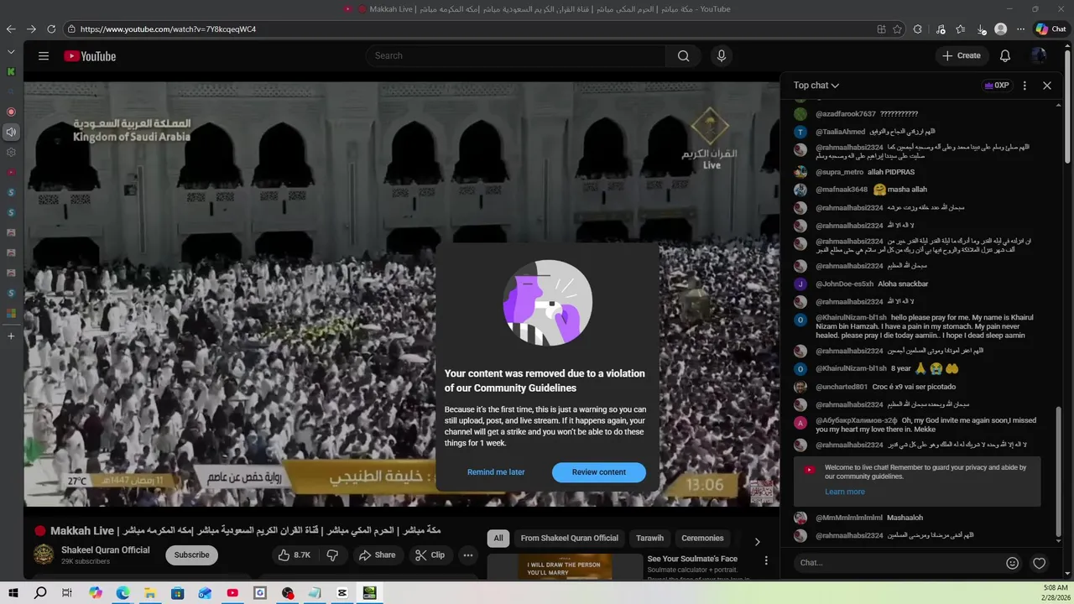Add this page to favorites star
Image resolution: width=1074 pixels, height=604 pixels.
(x=897, y=29)
